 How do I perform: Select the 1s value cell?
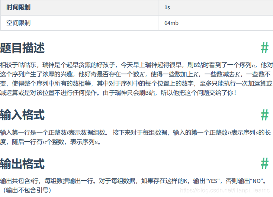216,7
